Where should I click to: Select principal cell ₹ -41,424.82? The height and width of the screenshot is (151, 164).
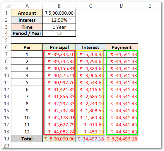click(59, 89)
